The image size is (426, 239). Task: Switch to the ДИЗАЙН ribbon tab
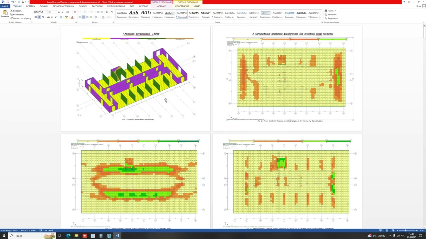(44, 6)
